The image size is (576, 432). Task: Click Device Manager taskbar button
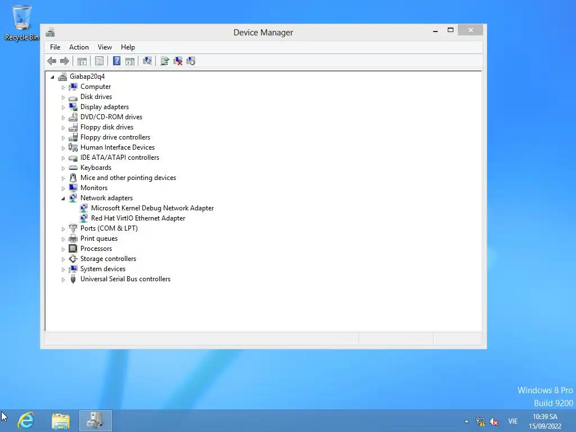[x=96, y=421]
